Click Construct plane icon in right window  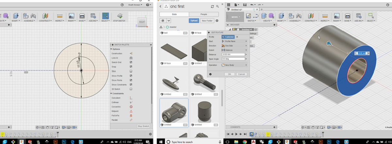pyautogui.click(x=310, y=16)
